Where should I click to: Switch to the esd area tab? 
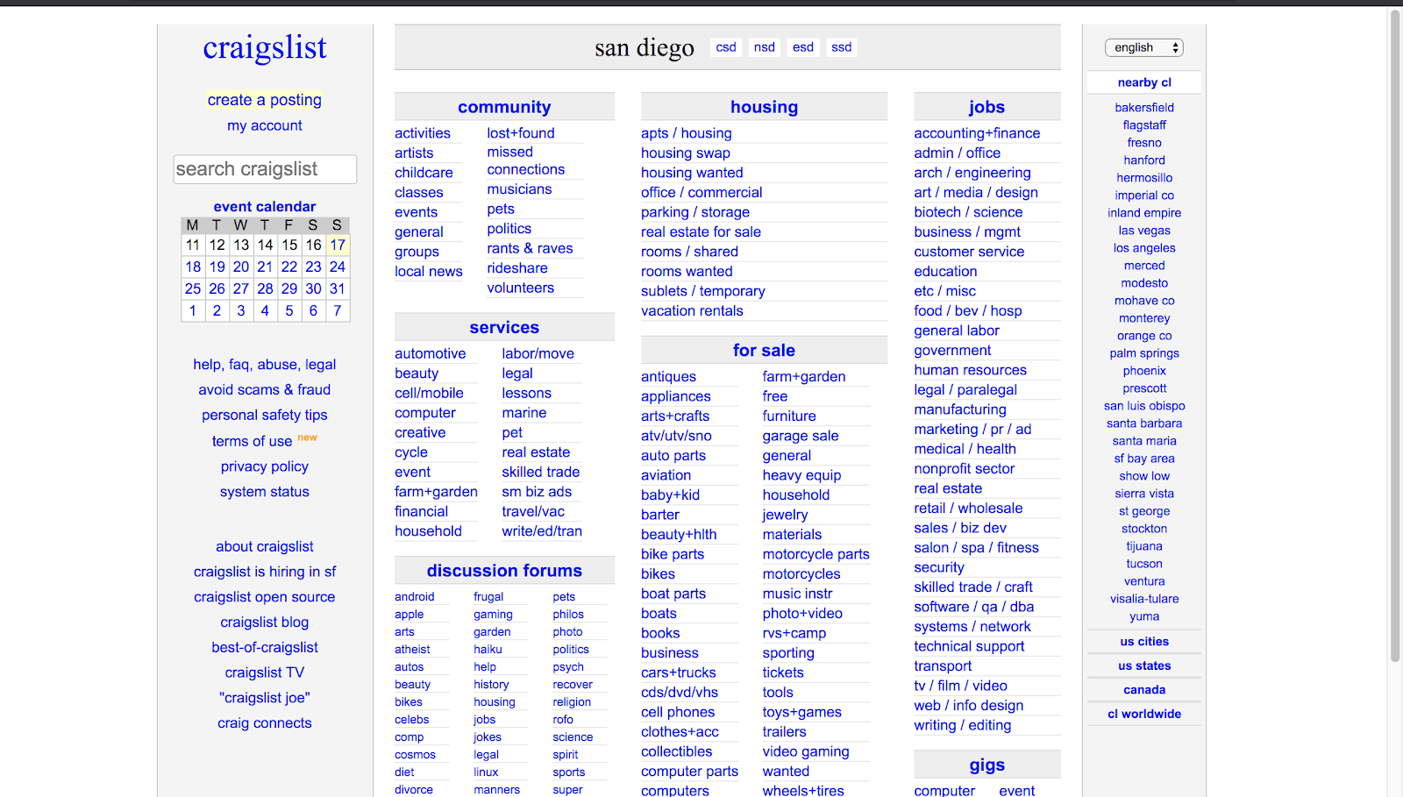(801, 47)
